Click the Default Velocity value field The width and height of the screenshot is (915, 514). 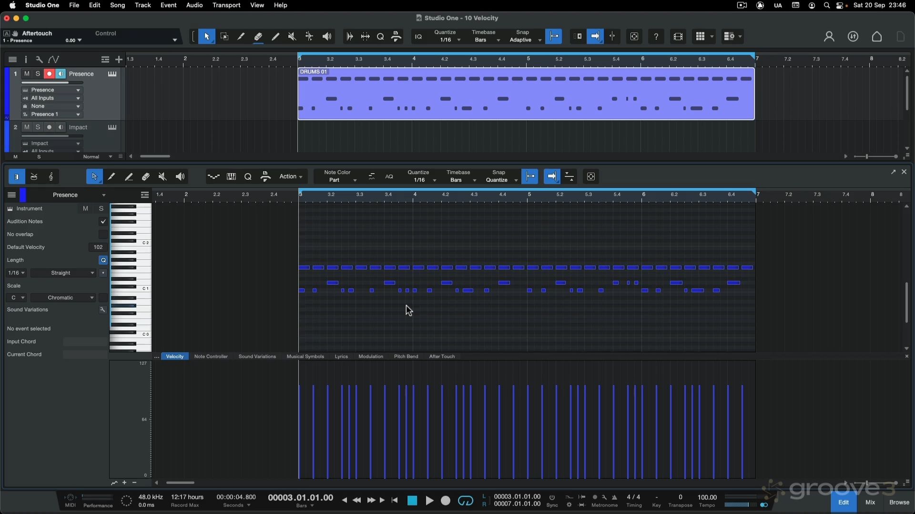98,247
